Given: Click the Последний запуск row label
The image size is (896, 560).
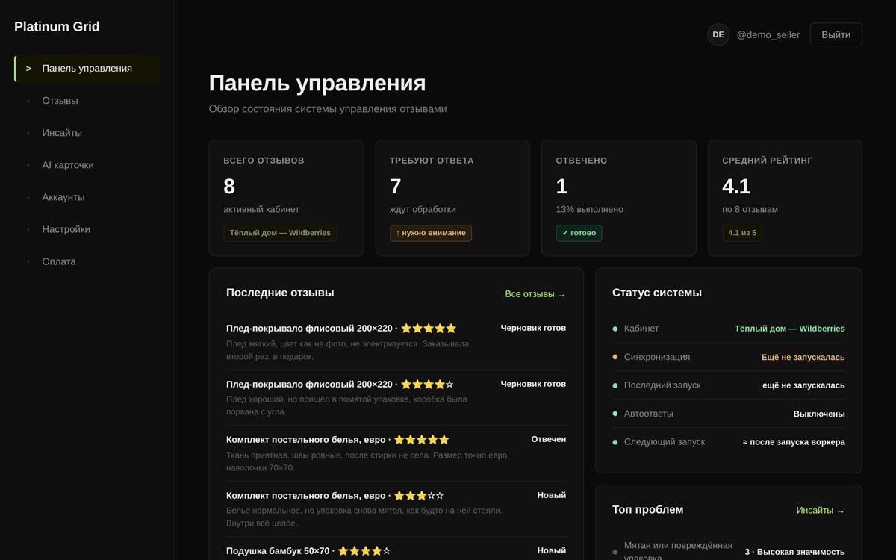Looking at the screenshot, I should pos(662,385).
